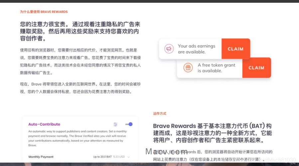
Task: Click the '5.23 USD' value
Action: click(x=119, y=157)
